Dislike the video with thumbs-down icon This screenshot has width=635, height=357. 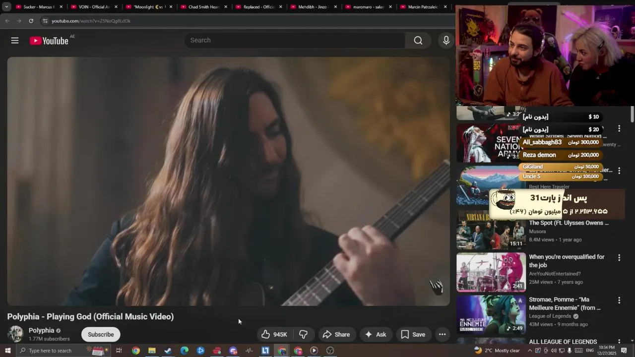click(x=303, y=335)
